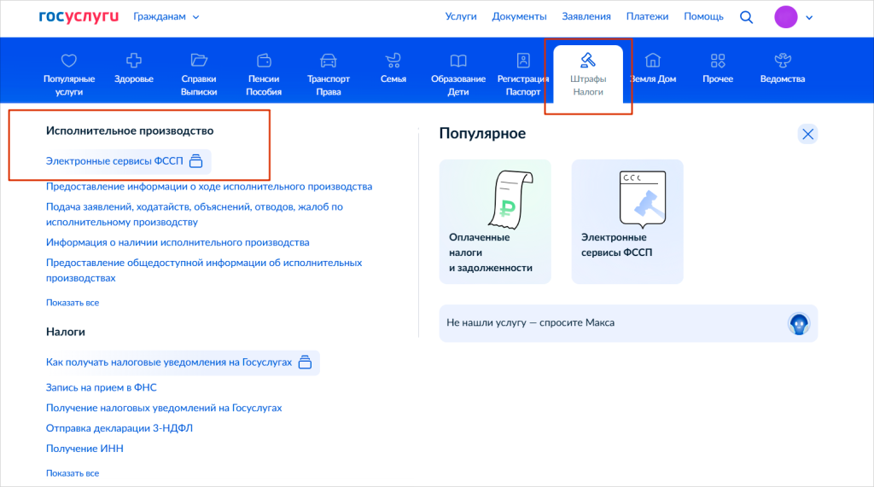Select the Семья stroller icon
874x487 pixels.
click(x=393, y=61)
